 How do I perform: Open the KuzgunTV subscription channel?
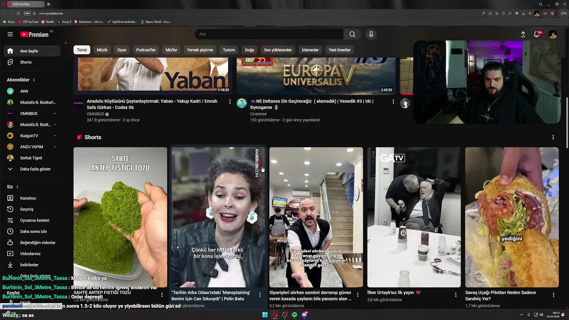coord(32,136)
